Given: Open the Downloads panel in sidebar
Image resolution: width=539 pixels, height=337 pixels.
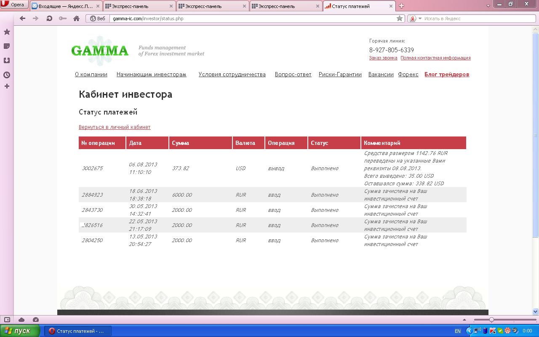Looking at the screenshot, I should 7,61.
